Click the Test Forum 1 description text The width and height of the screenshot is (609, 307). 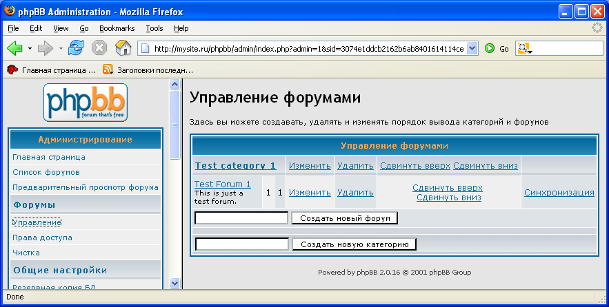219,198
